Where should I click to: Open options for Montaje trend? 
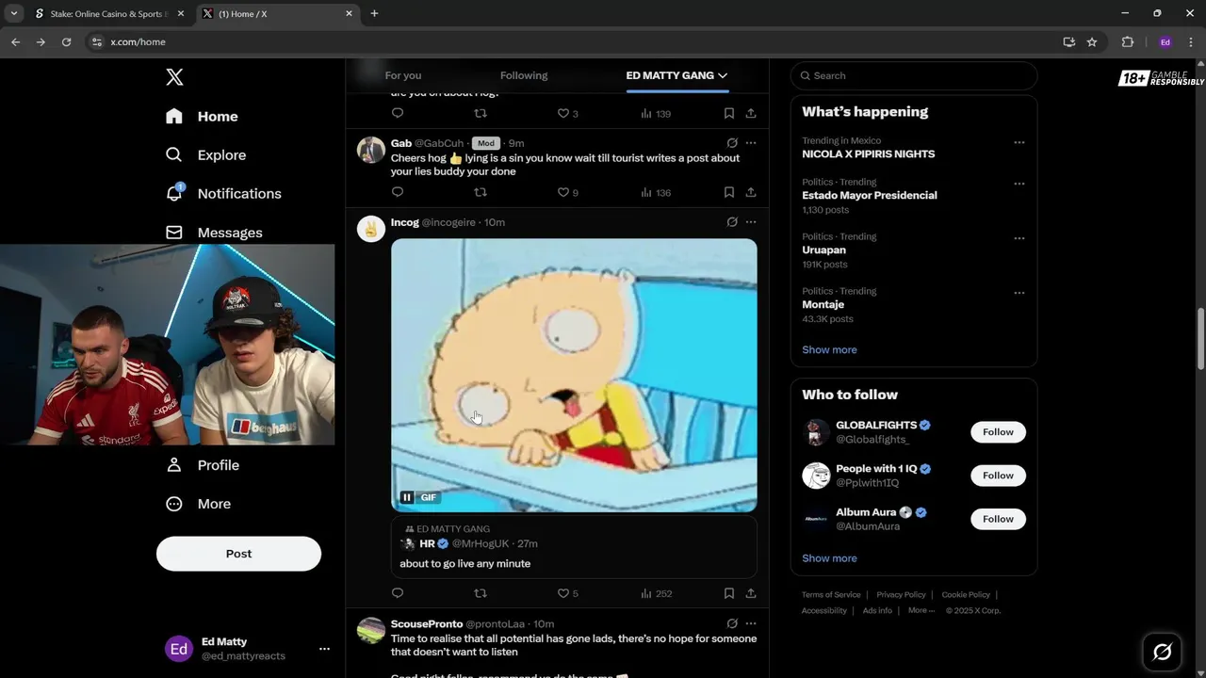point(1019,294)
